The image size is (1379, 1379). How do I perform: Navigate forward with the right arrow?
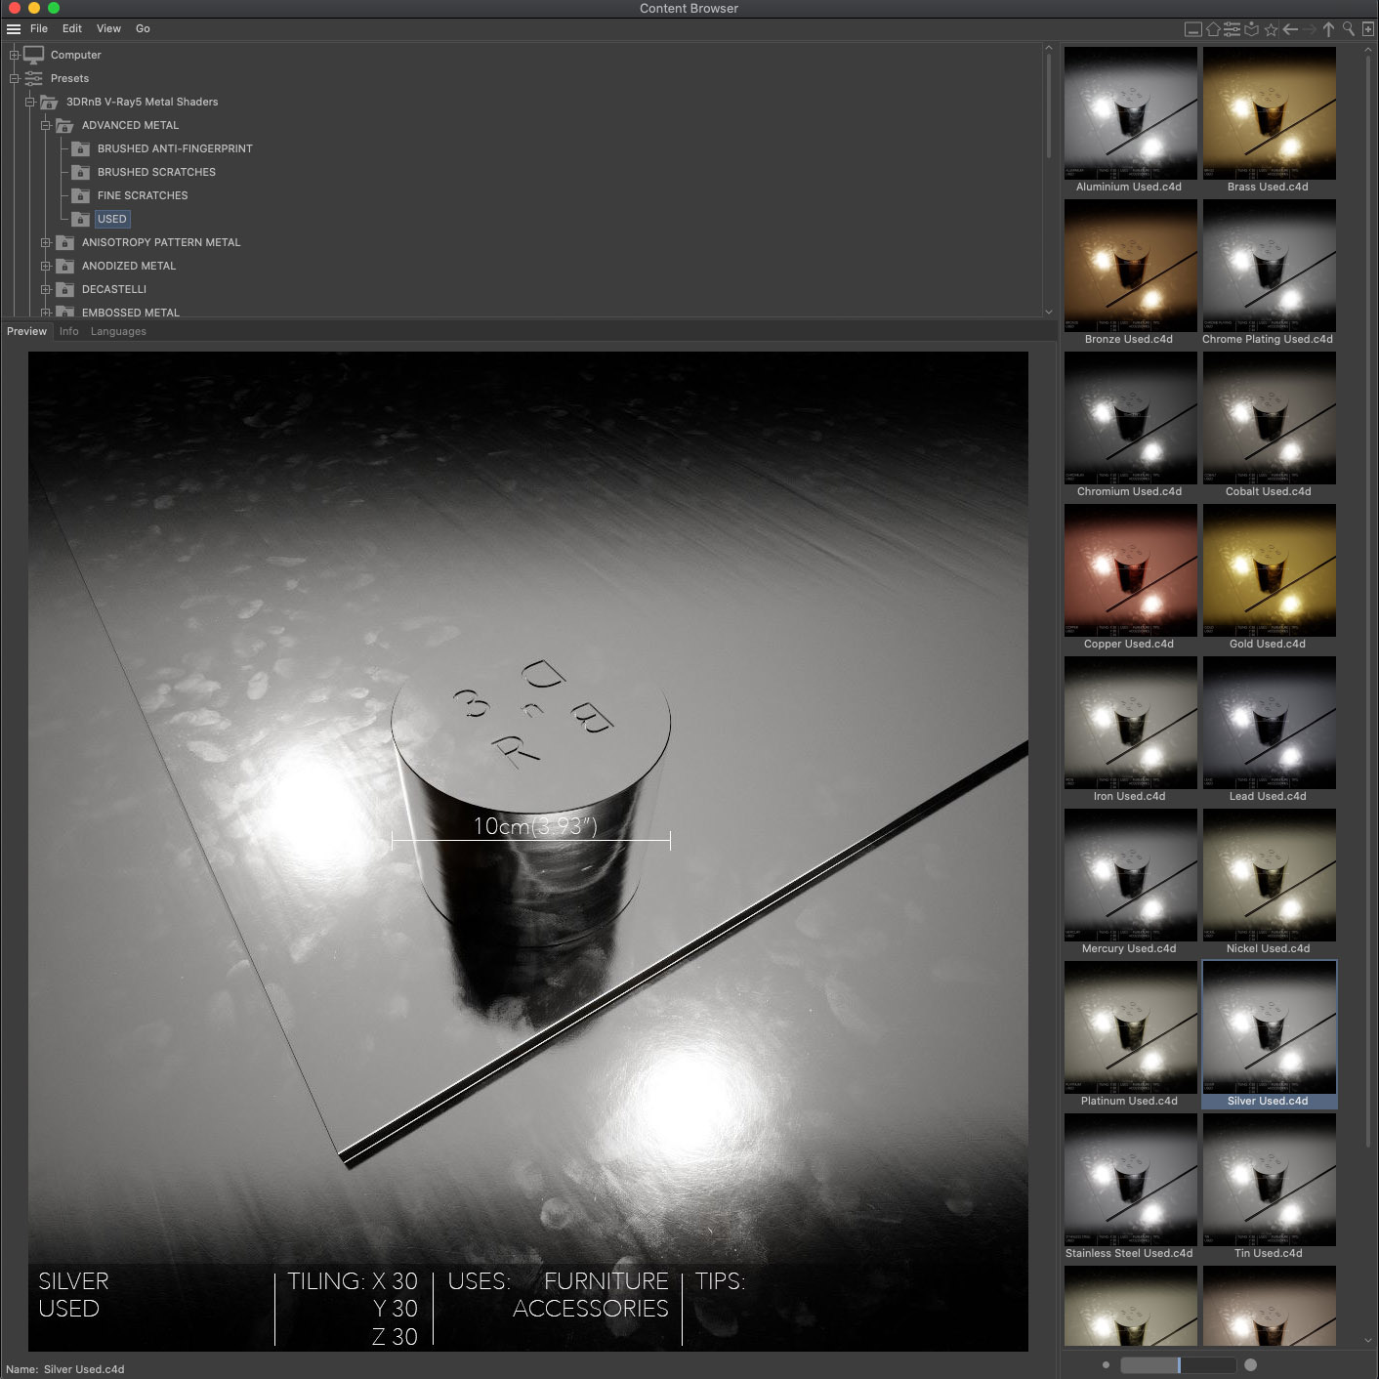pyautogui.click(x=1310, y=29)
